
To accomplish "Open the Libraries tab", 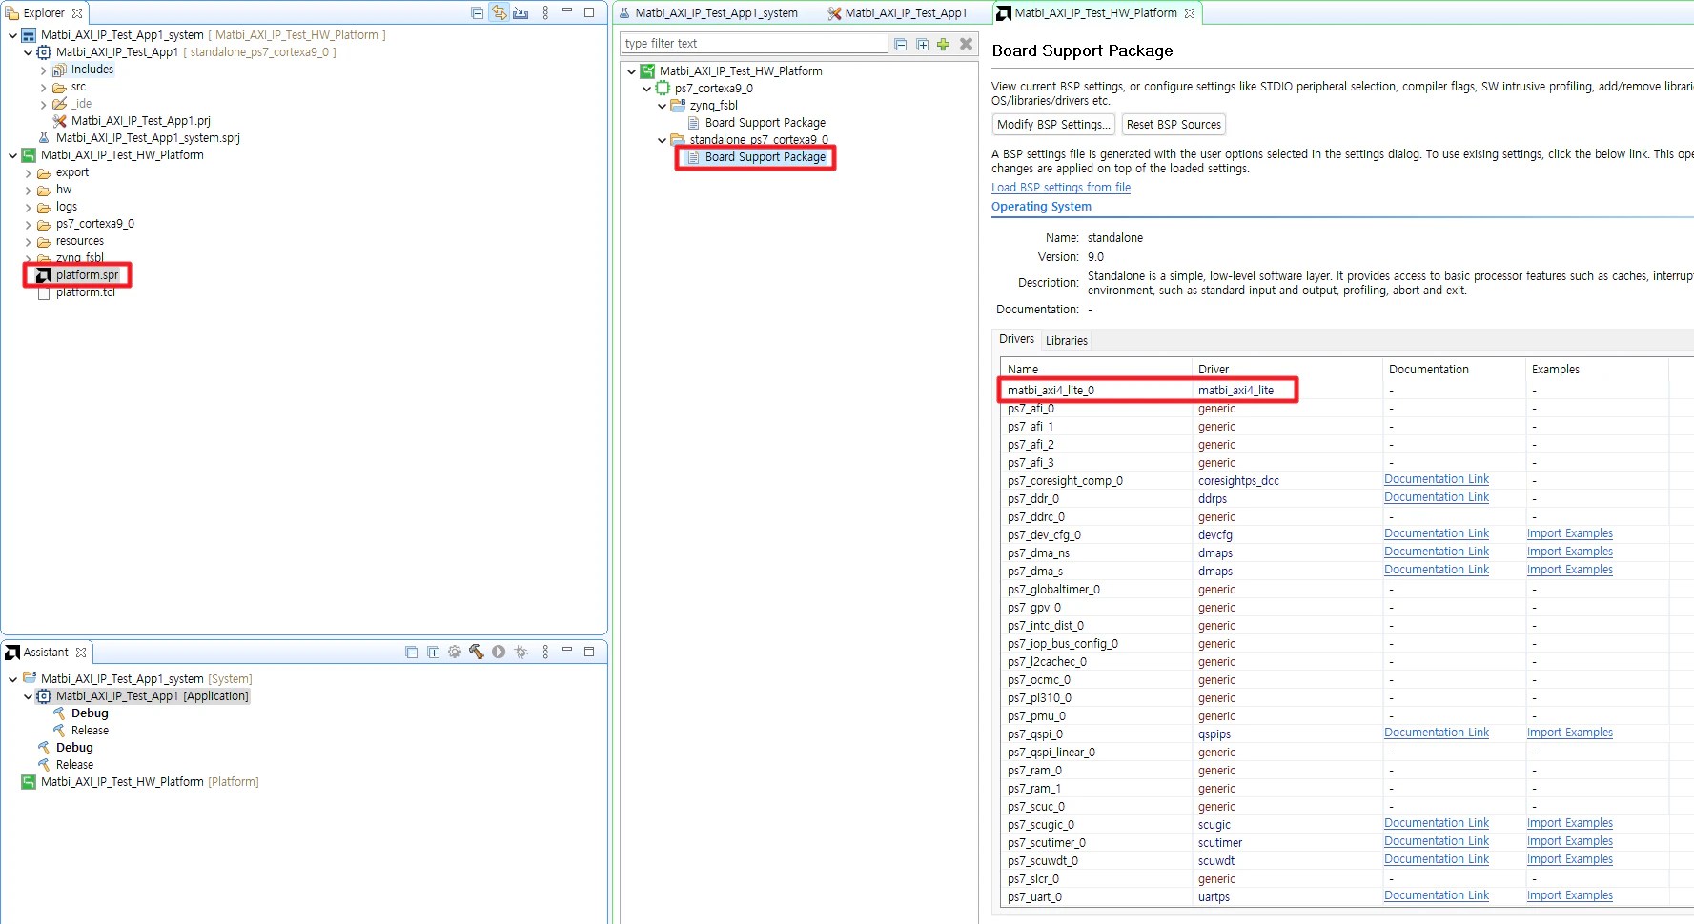I will click(x=1066, y=340).
